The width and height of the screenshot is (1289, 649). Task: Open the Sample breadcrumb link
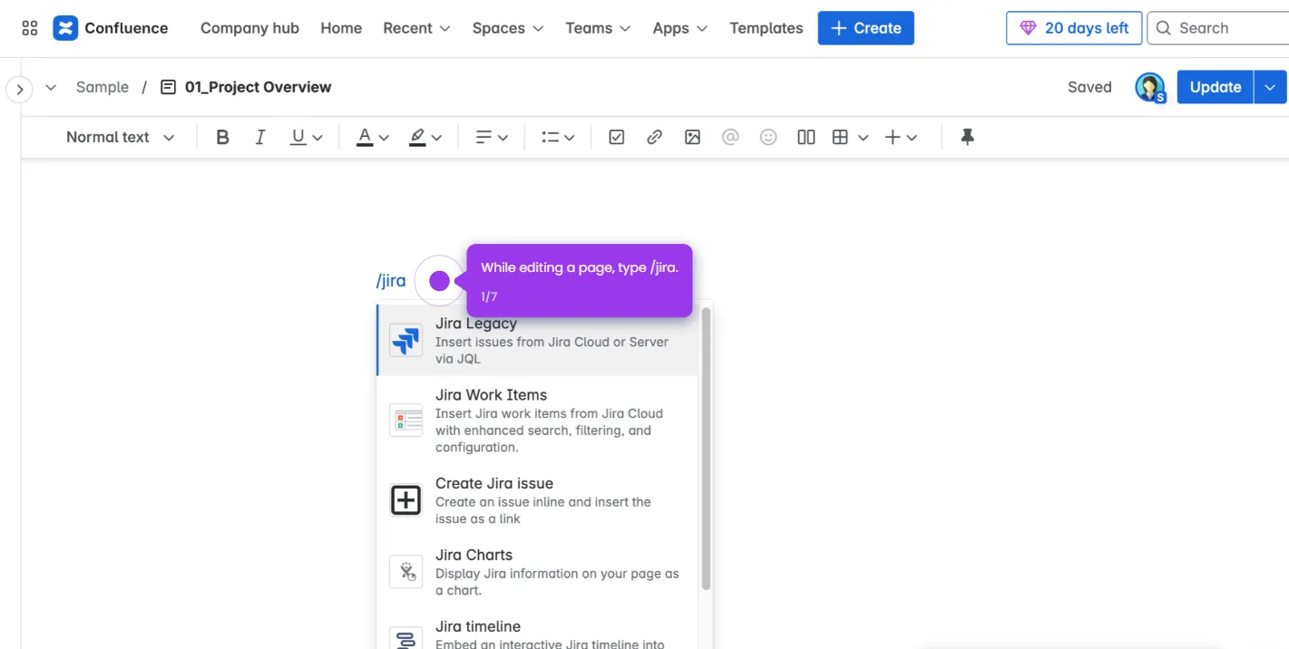(103, 87)
